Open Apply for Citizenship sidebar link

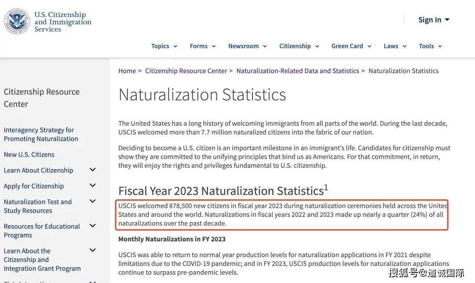tap(33, 186)
